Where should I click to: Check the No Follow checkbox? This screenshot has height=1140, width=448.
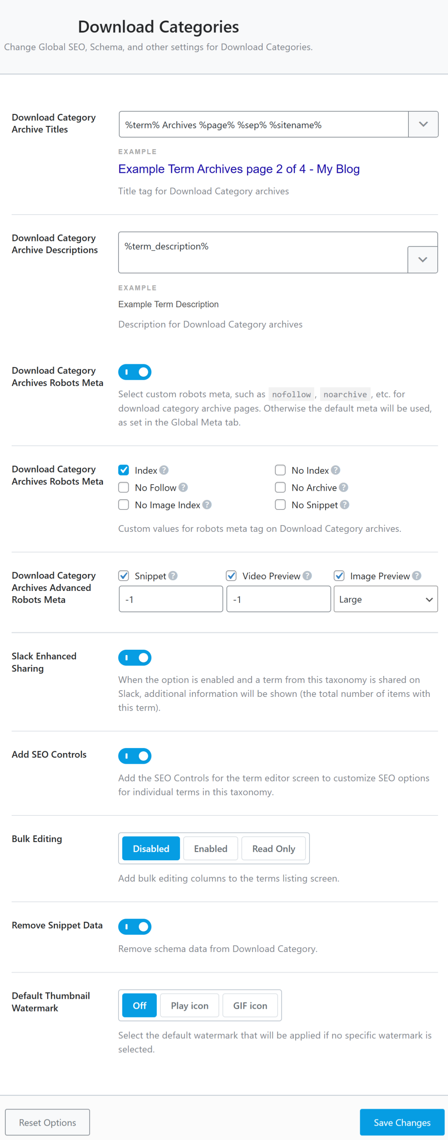pos(123,488)
